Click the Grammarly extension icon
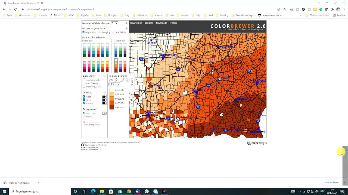 coord(321,9)
